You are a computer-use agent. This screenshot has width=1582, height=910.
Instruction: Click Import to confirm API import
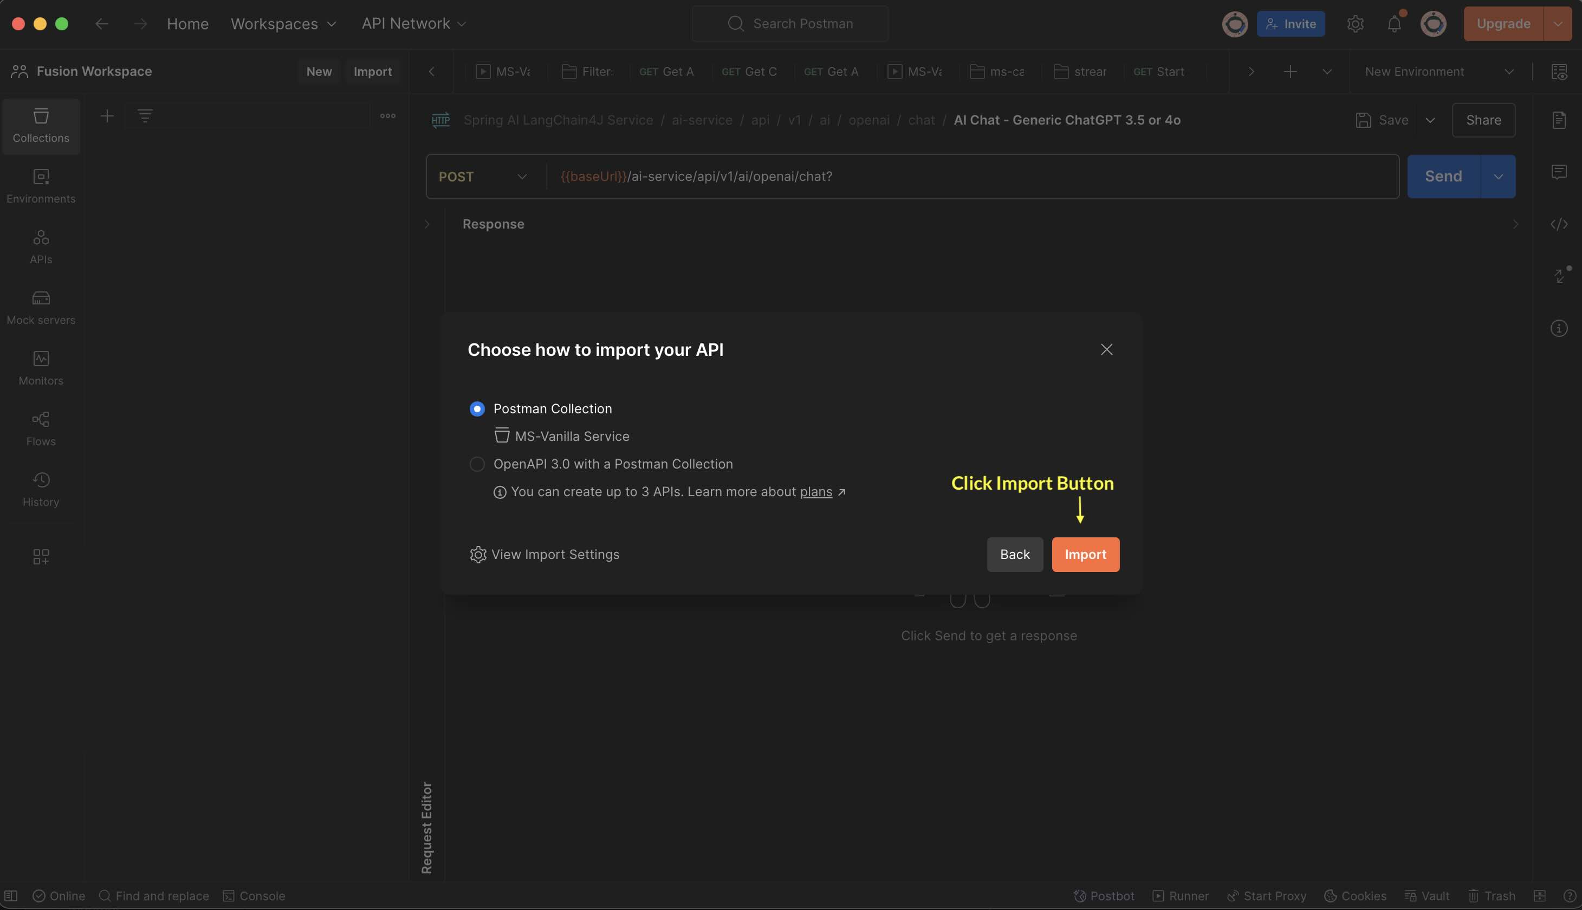[x=1084, y=554]
